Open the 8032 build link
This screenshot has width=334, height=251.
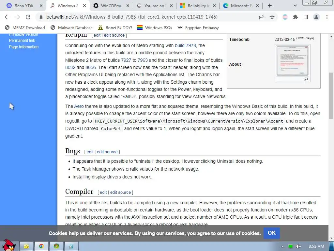(x=70, y=67)
